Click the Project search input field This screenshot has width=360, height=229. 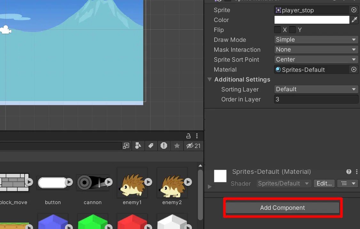coord(60,146)
